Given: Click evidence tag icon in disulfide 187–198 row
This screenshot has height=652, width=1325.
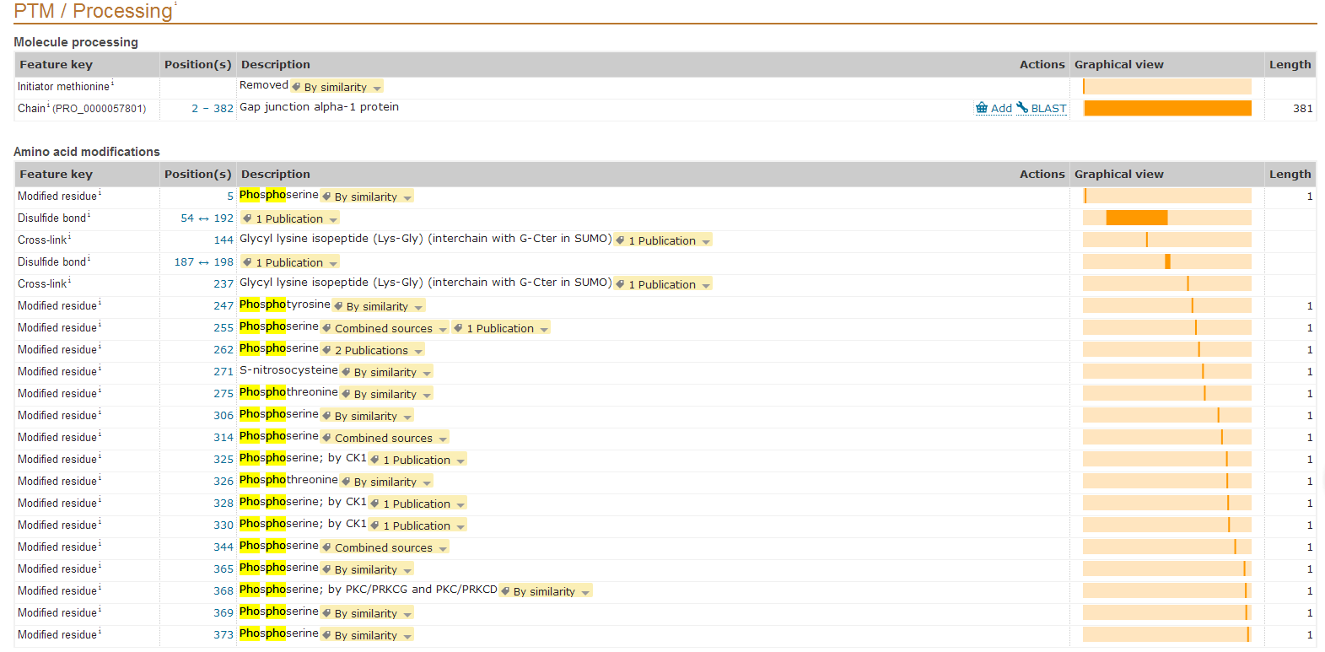Looking at the screenshot, I should click(247, 262).
